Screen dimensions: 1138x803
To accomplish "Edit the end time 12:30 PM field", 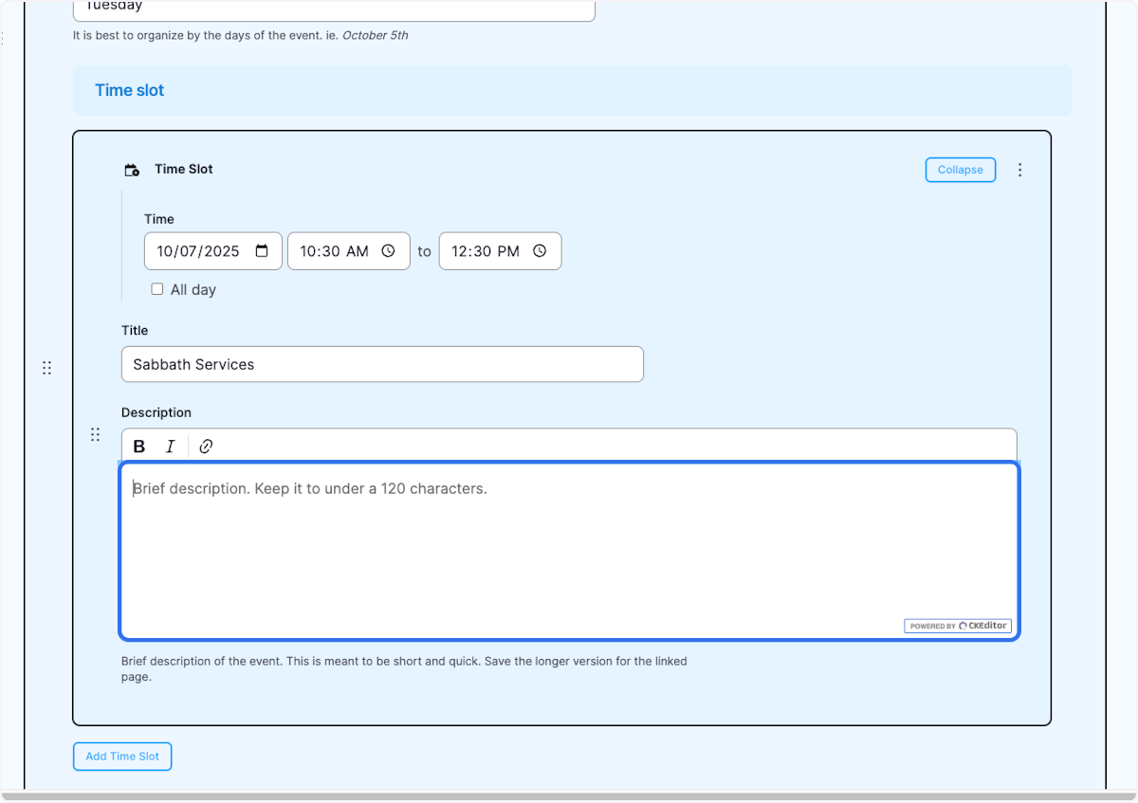I will pos(500,251).
